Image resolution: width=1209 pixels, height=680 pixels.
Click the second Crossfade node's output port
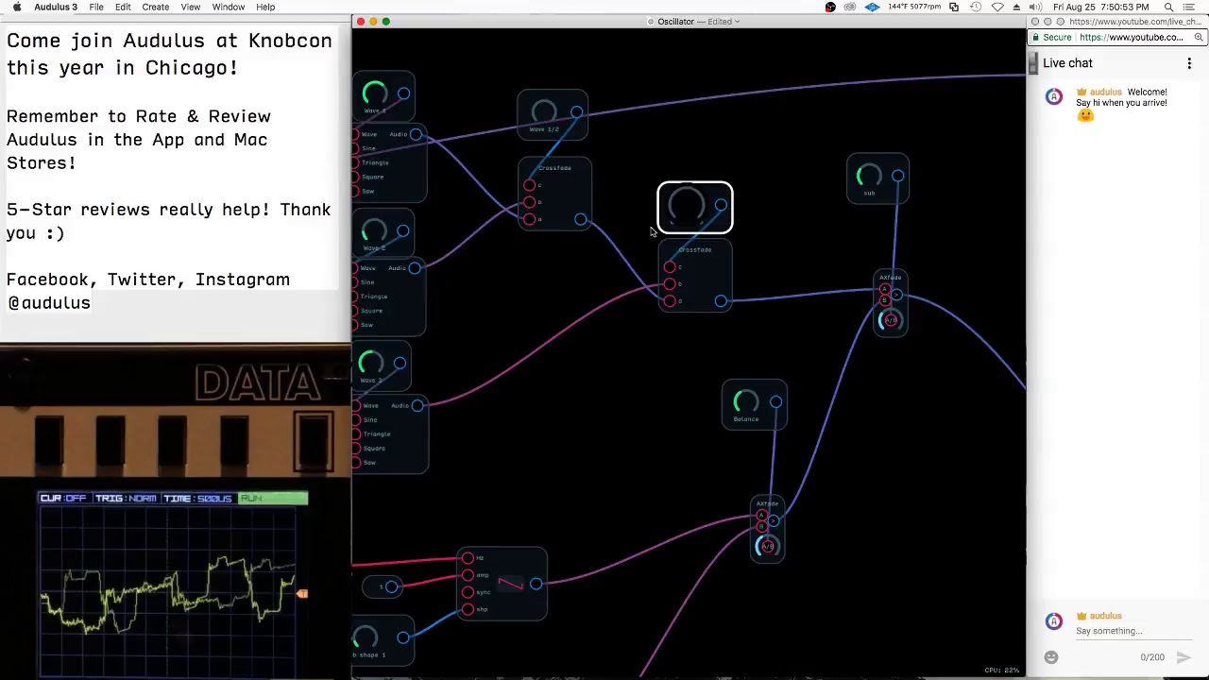[721, 301]
